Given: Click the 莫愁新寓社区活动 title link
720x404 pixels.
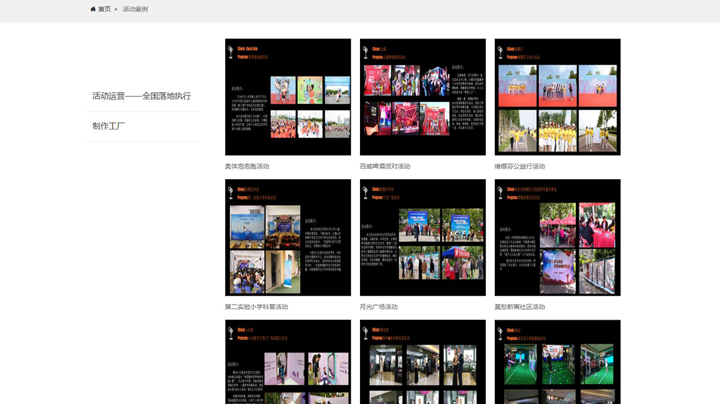Looking at the screenshot, I should (x=520, y=307).
